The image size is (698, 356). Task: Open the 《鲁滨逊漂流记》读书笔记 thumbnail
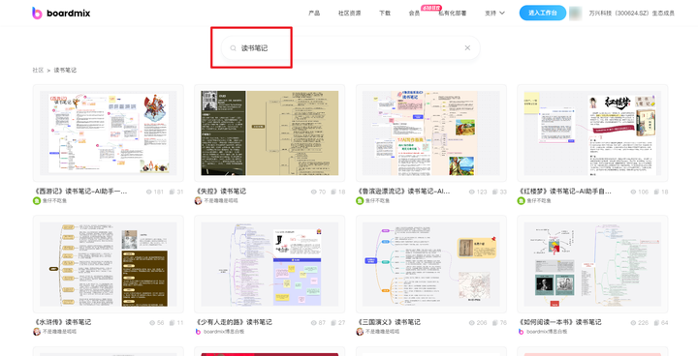pyautogui.click(x=430, y=133)
